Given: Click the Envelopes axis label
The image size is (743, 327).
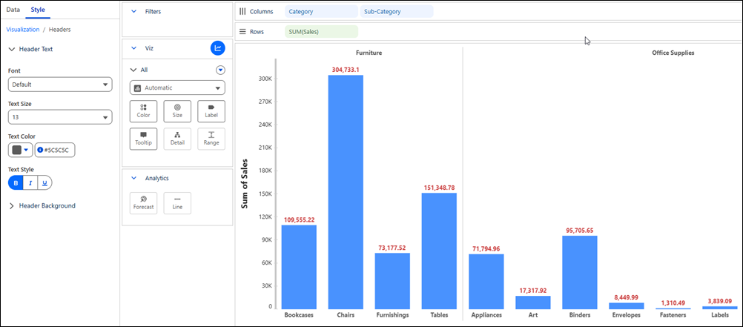Looking at the screenshot, I should pos(626,314).
